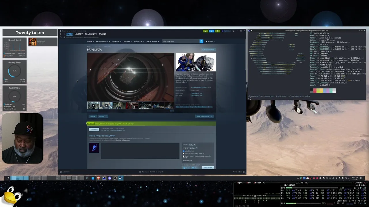Image resolution: width=369 pixels, height=207 pixels.
Task: Open Steam notifications bell
Action: (x=218, y=31)
